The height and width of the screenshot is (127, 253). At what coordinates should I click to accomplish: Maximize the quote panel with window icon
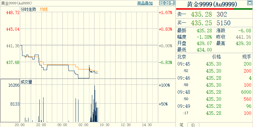pos(249,3)
